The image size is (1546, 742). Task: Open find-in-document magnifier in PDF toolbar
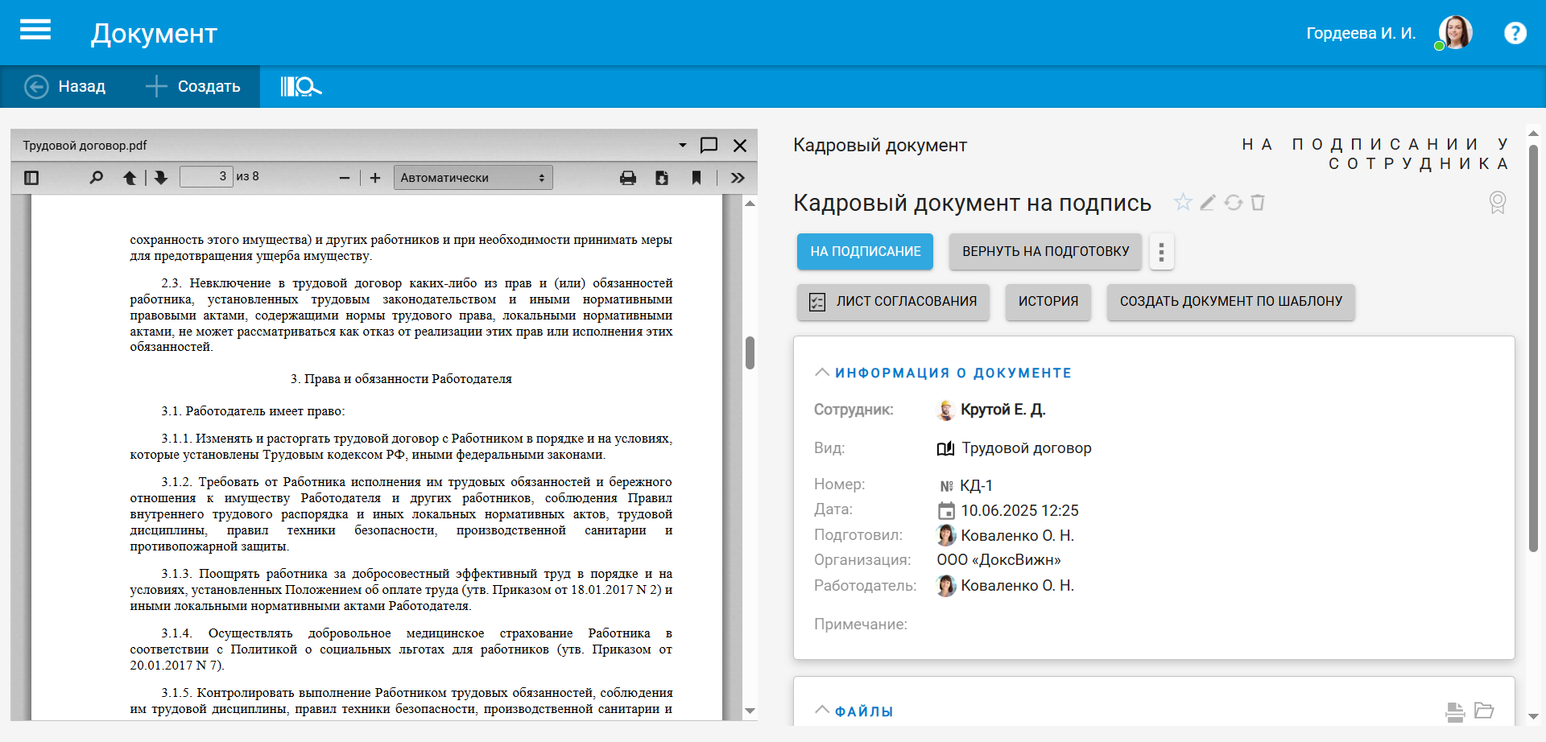point(96,178)
